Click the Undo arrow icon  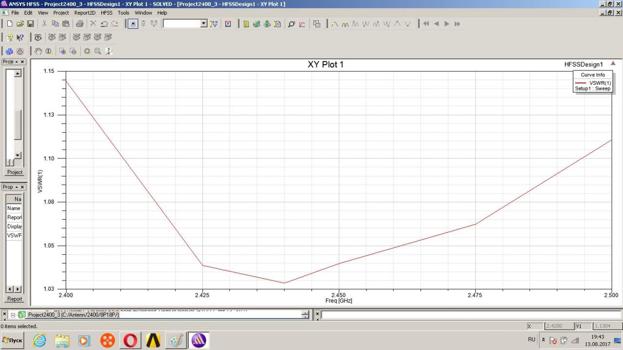[x=104, y=24]
